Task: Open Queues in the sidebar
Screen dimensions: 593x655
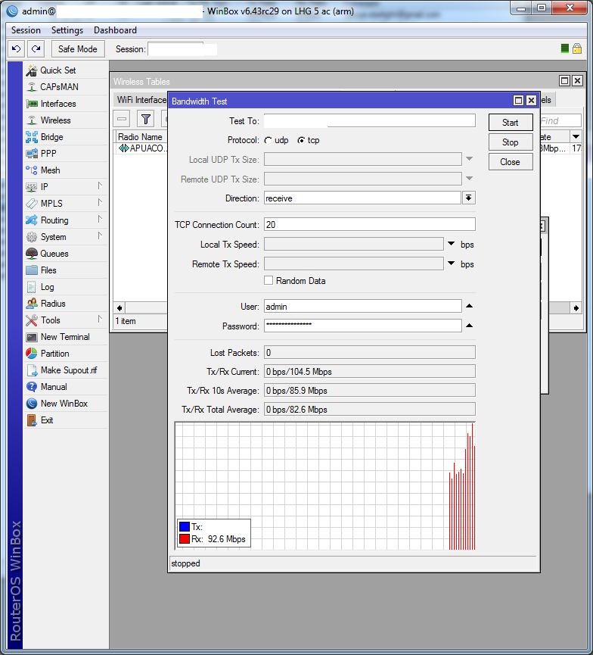Action: tap(66, 254)
